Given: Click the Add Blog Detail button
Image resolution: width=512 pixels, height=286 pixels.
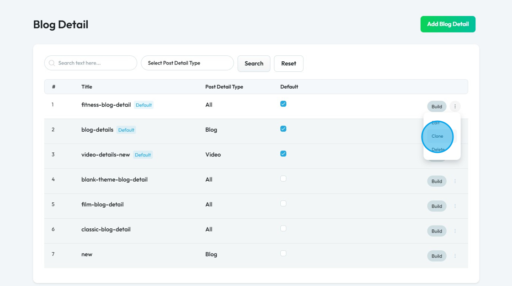Looking at the screenshot, I should 448,24.
